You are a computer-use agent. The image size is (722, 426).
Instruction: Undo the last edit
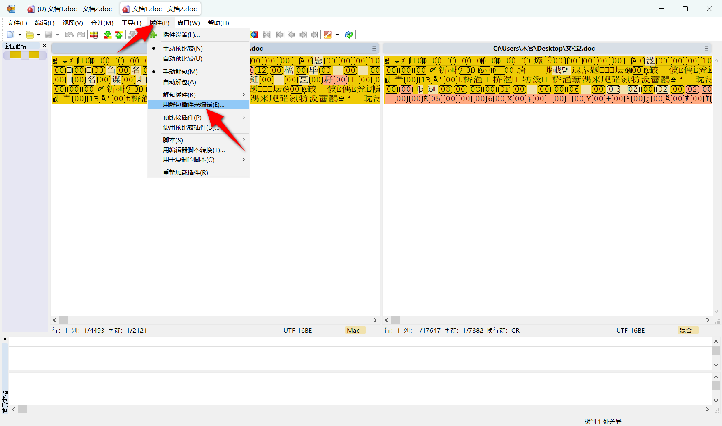69,35
